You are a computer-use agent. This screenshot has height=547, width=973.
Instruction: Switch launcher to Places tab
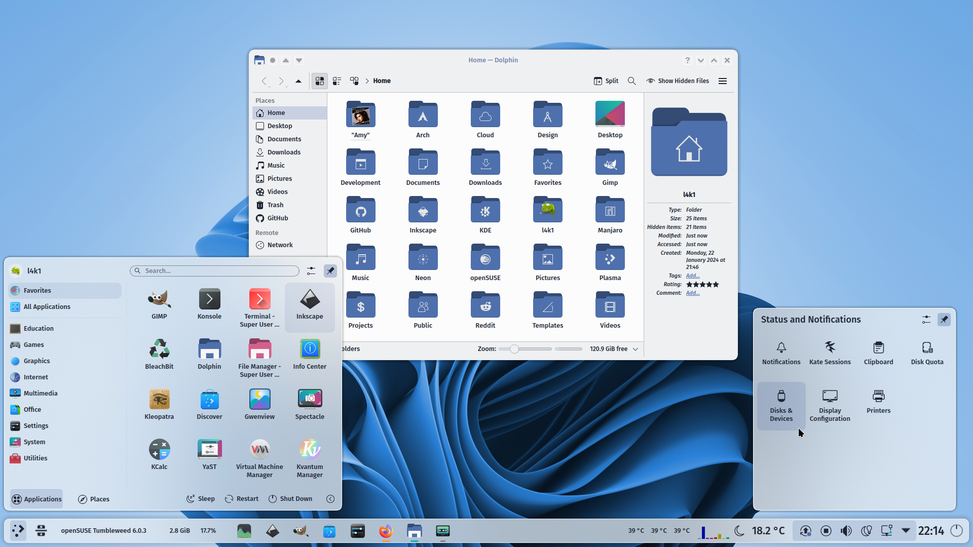[94, 499]
